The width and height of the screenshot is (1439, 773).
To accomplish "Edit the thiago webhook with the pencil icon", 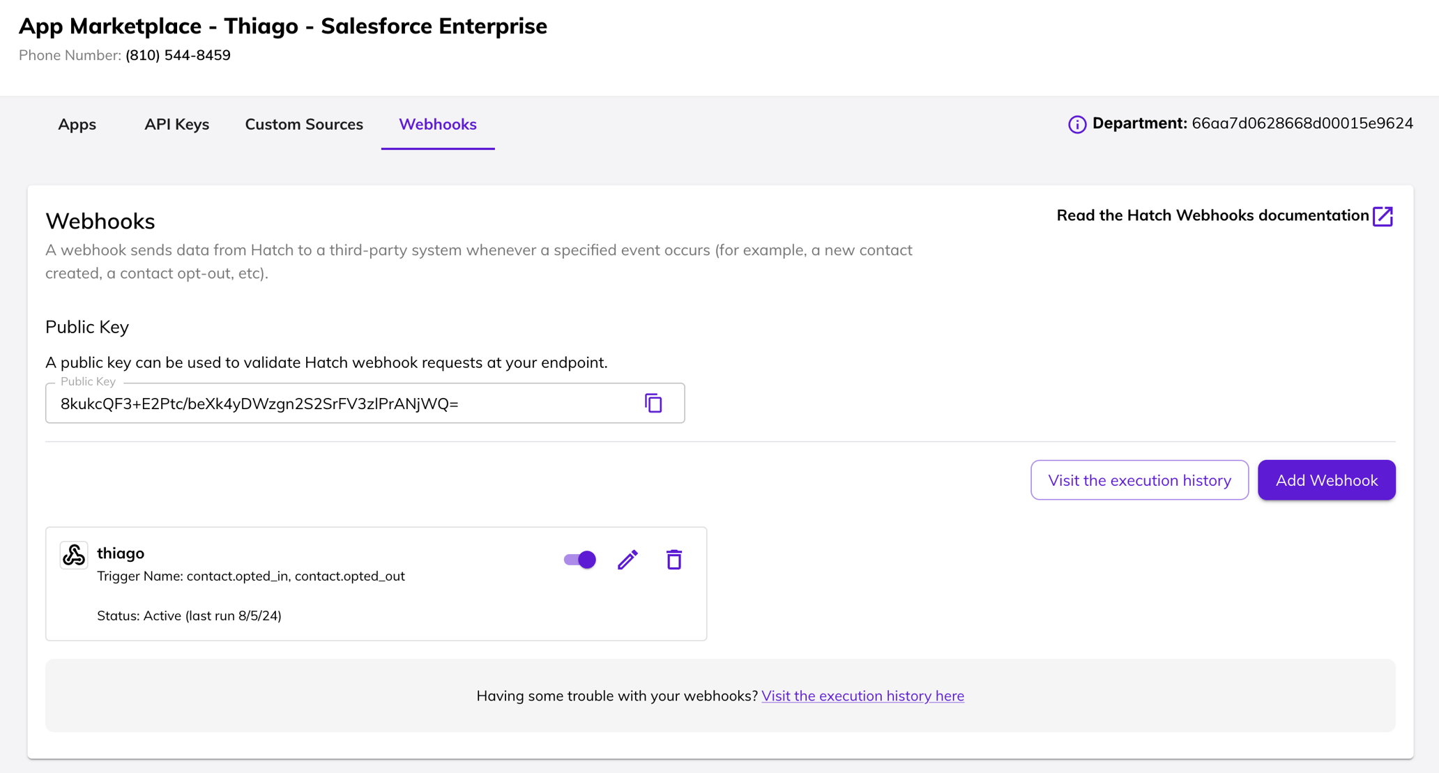I will click(627, 559).
